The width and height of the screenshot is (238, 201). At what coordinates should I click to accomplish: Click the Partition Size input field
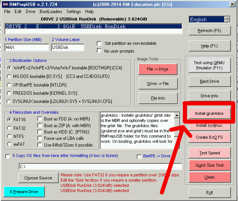coord(27,47)
